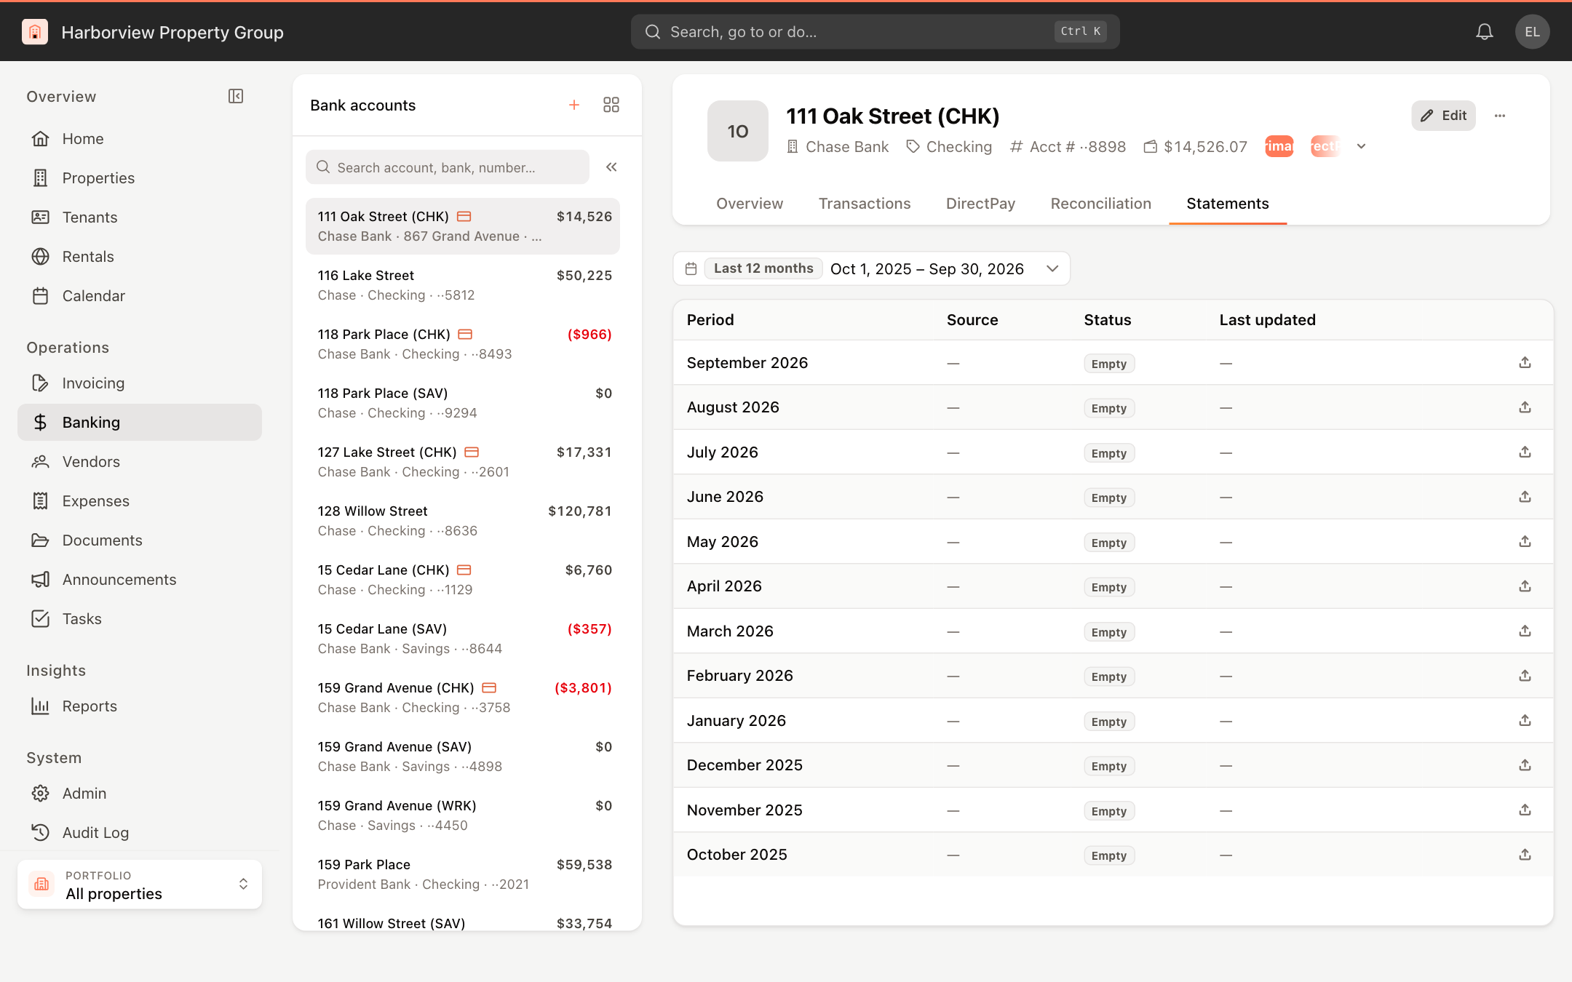Open Documents in the sidebar
This screenshot has width=1572, height=982.
click(x=140, y=540)
